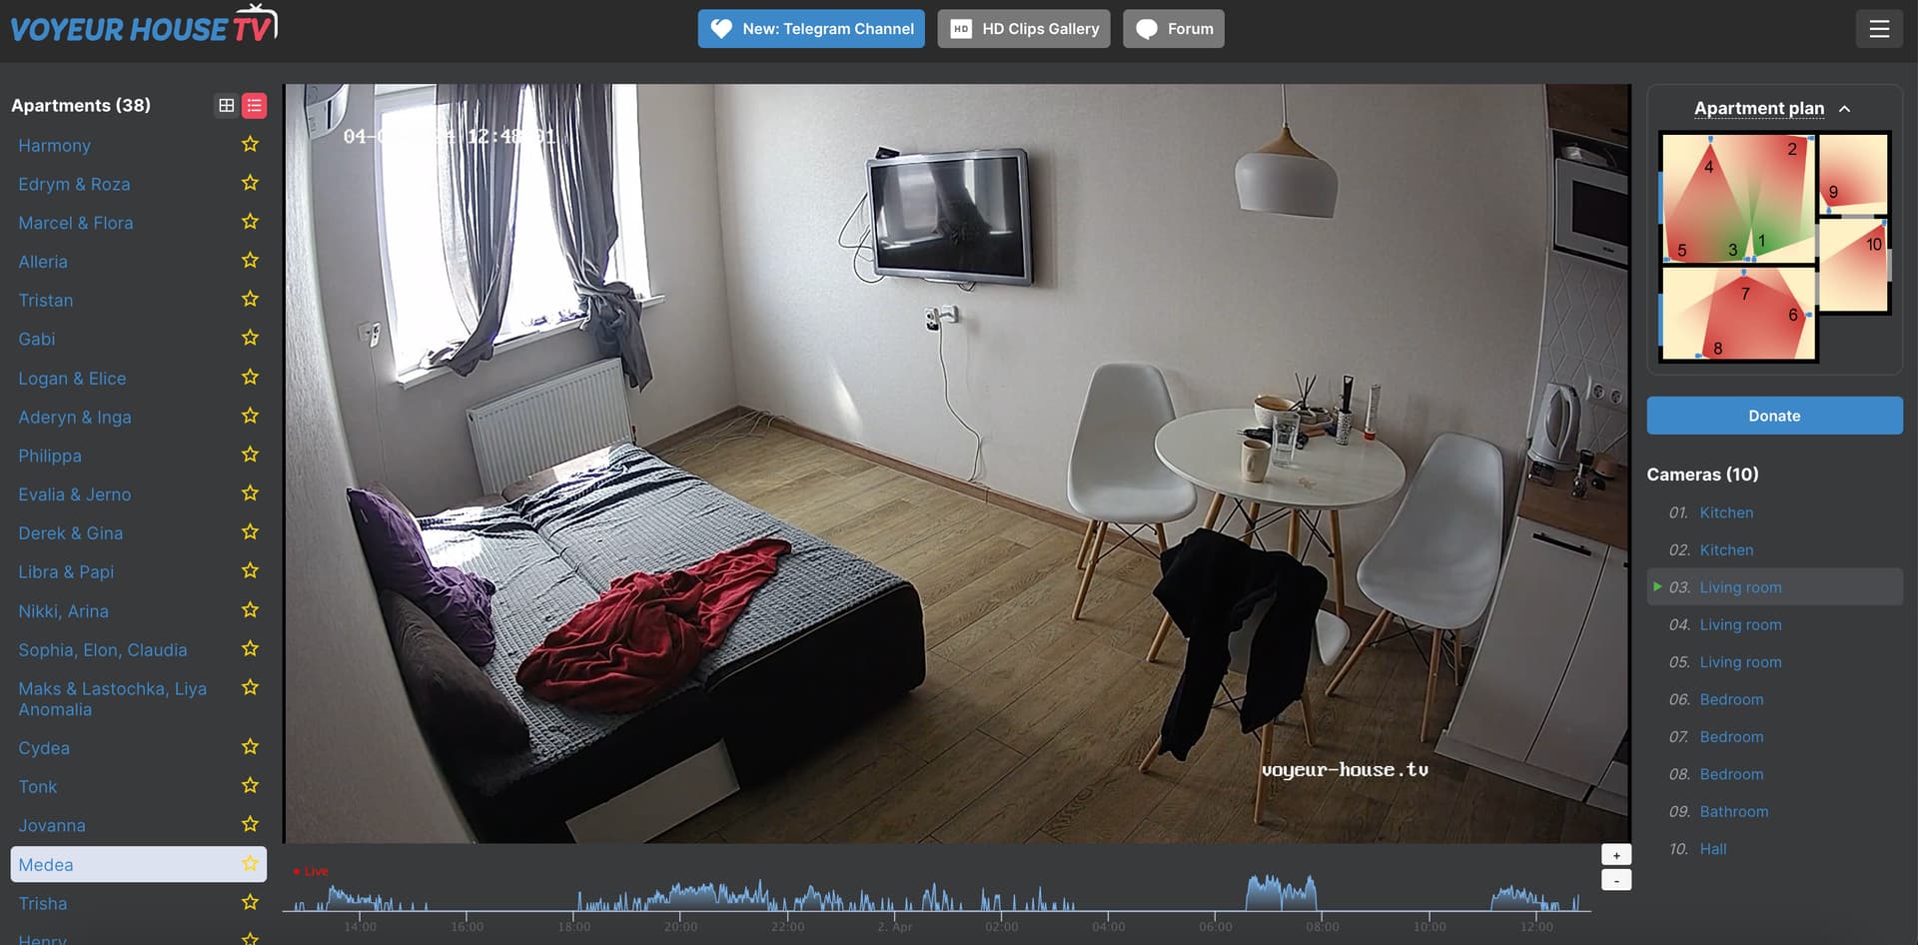1918x945 pixels.
Task: Open the New: Telegram Channel link
Action: tap(811, 29)
